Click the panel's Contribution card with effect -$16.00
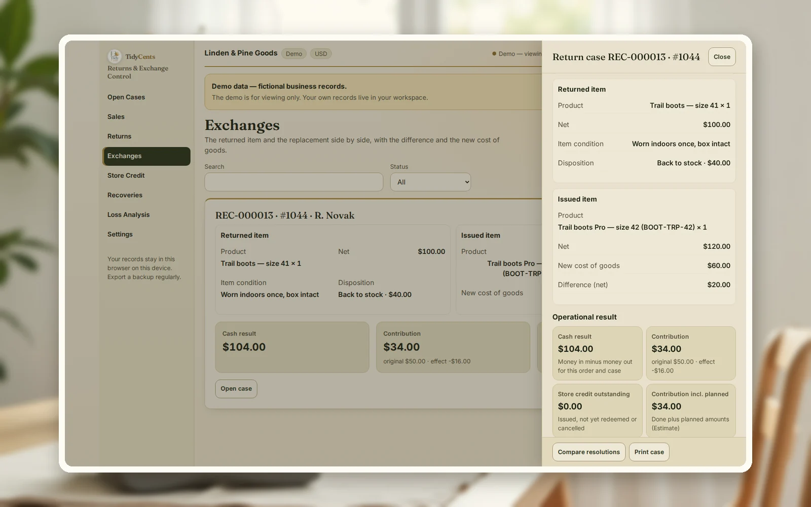This screenshot has height=507, width=811. [690, 353]
